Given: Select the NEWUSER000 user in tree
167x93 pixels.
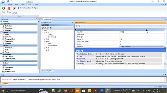Looking at the screenshot, I should (x=53, y=46).
